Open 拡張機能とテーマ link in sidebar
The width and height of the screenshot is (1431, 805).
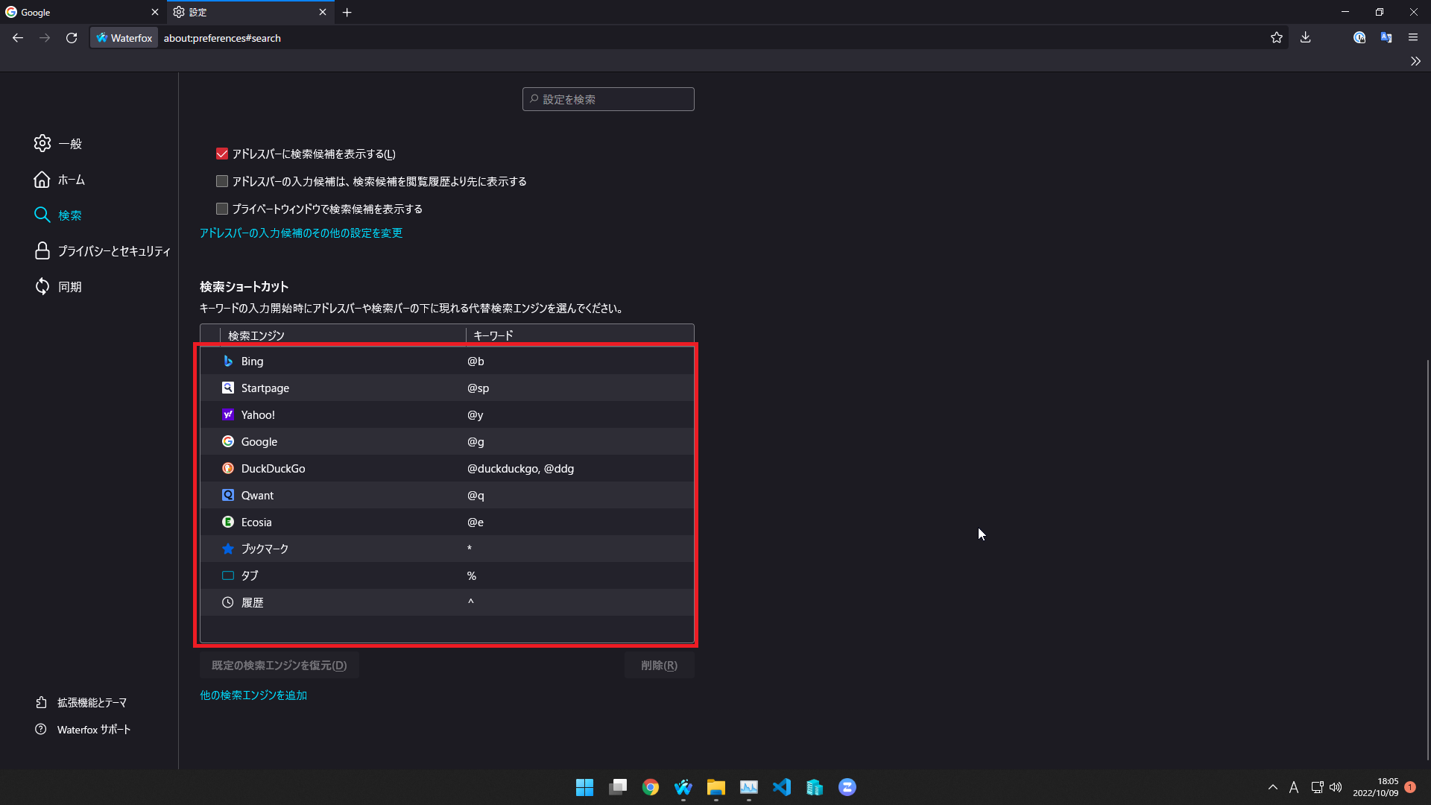coord(81,702)
